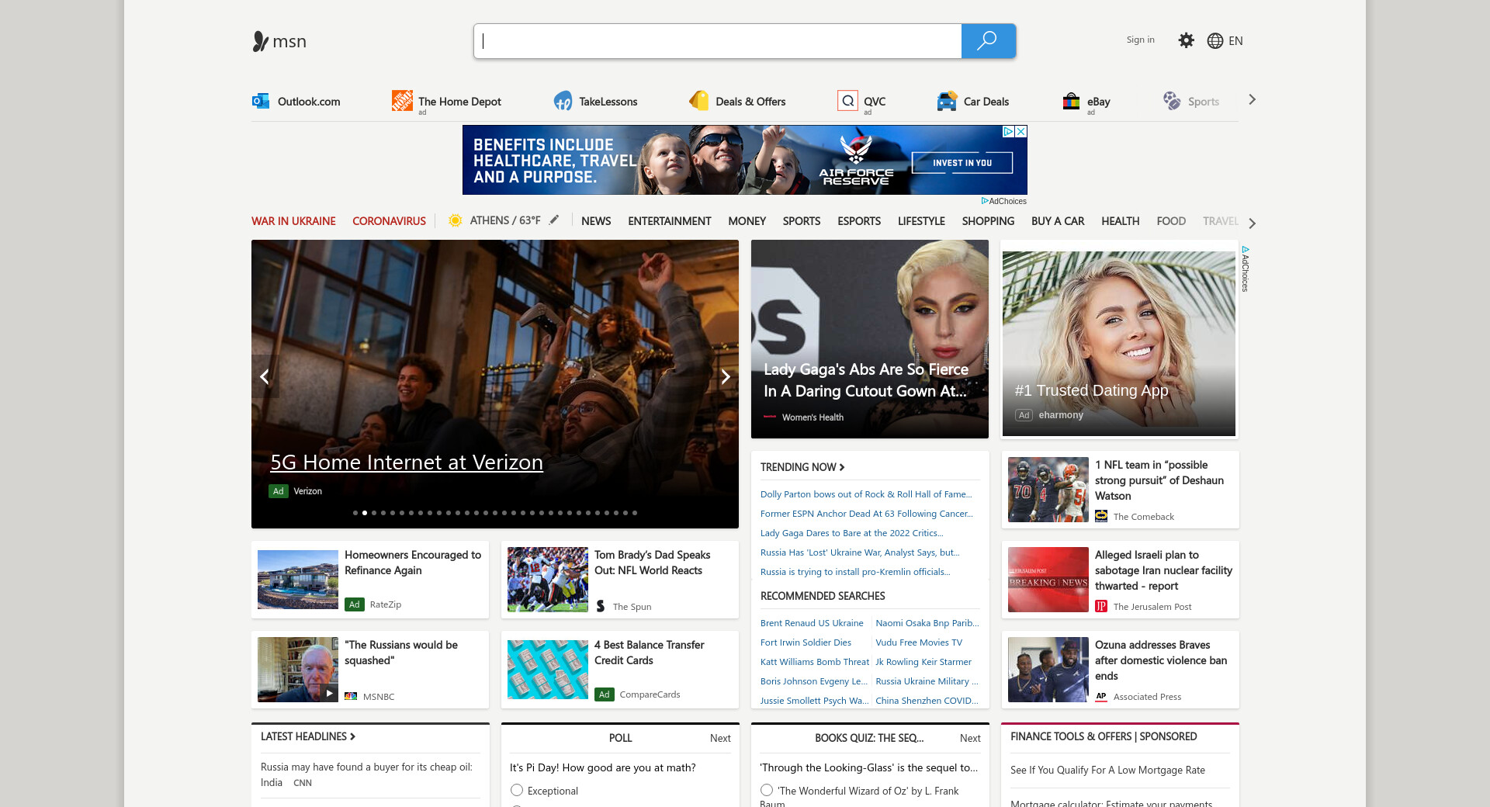Click the globe language icon
1490x807 pixels.
pos(1215,41)
